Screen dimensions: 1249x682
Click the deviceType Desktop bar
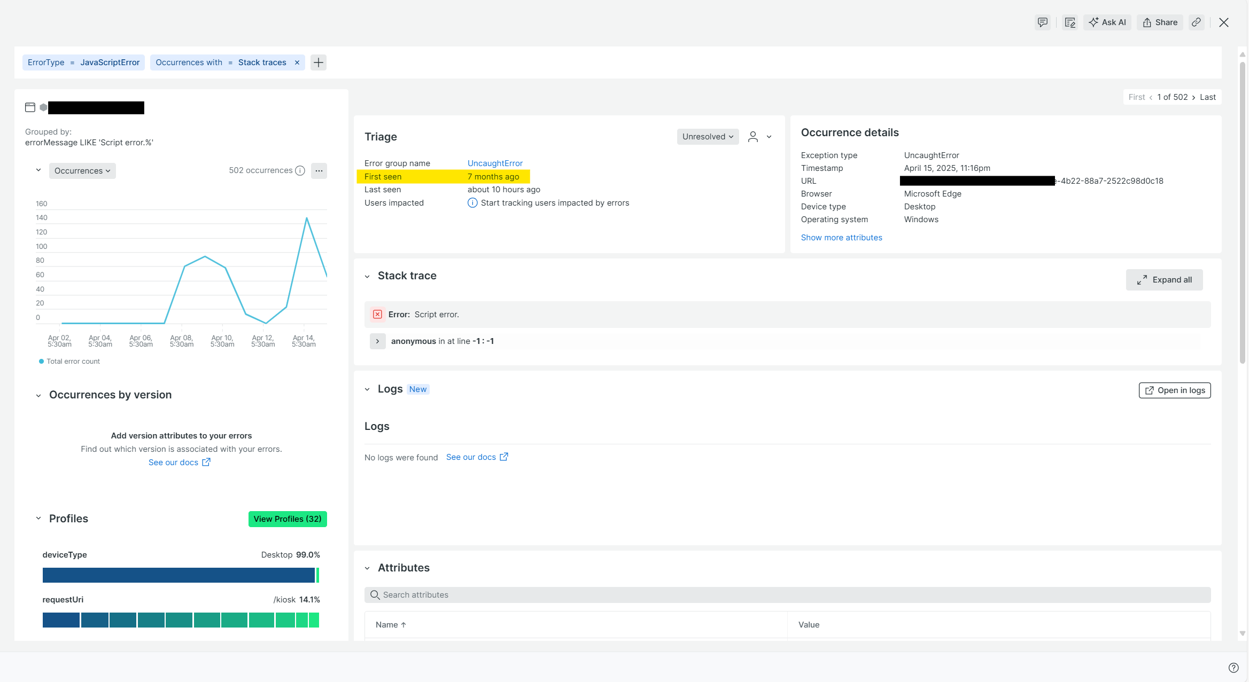pos(179,575)
